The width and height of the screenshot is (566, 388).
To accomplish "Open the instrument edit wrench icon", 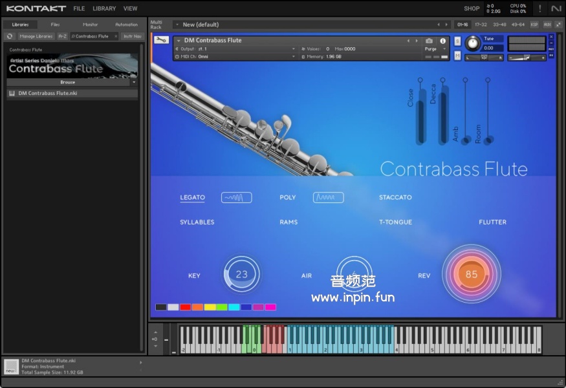I will [161, 40].
